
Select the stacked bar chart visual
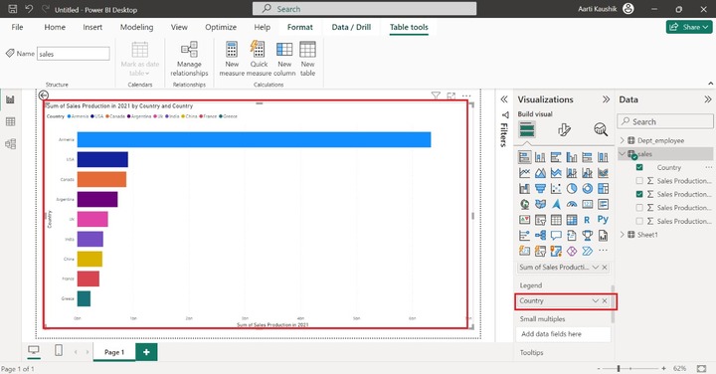525,157
